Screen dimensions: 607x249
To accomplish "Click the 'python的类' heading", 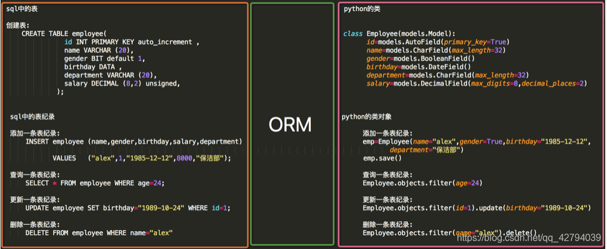I will [362, 9].
